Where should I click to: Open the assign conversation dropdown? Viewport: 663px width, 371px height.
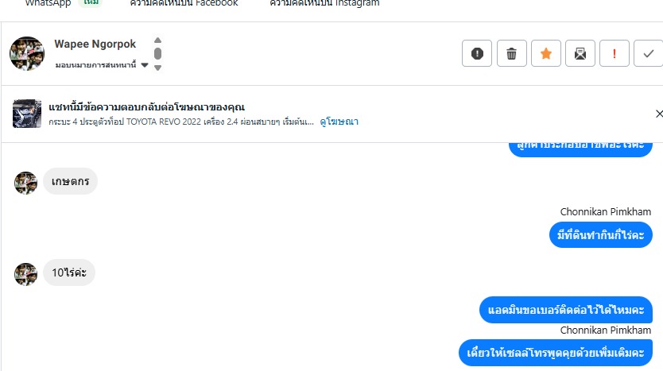pos(102,65)
